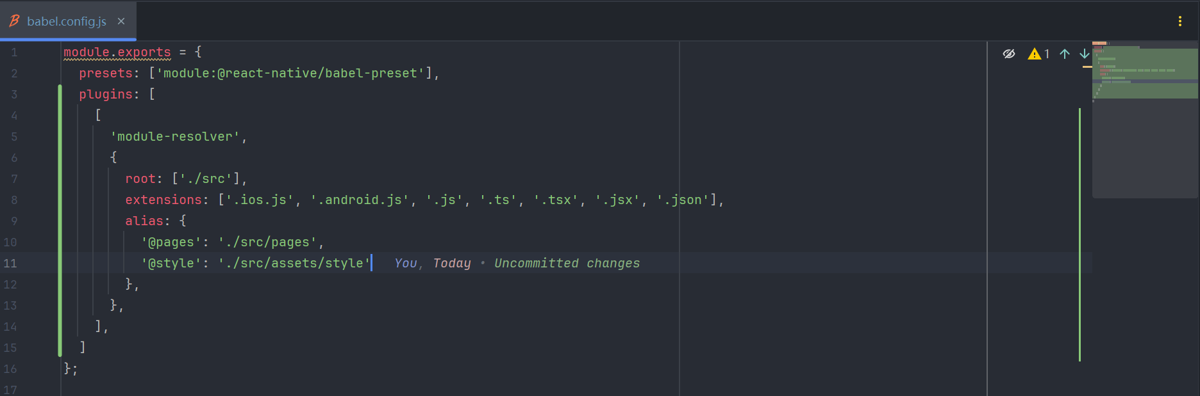The height and width of the screenshot is (396, 1200).
Task: Click the './src/pages' path string
Action: 267,242
